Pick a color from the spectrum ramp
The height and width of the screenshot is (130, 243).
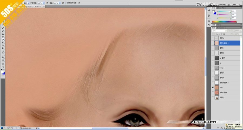[x=225, y=22]
